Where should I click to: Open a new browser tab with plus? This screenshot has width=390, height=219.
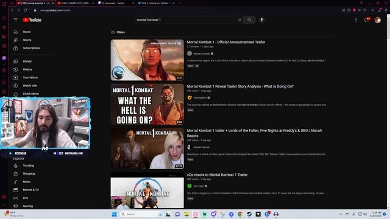[x=180, y=3]
